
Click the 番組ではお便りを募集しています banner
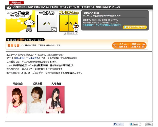tap(25, 40)
